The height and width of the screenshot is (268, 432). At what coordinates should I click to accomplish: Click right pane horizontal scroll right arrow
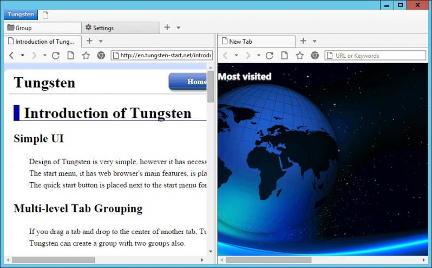click(423, 260)
